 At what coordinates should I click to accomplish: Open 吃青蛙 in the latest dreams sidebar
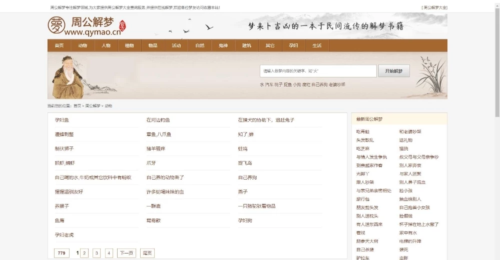click(x=363, y=131)
